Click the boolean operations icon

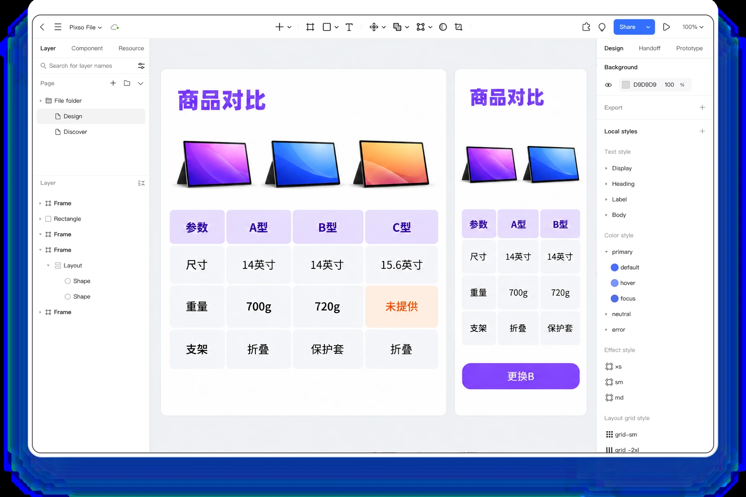coord(397,27)
